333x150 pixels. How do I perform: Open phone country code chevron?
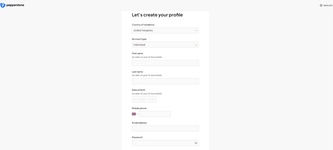click(x=137, y=114)
